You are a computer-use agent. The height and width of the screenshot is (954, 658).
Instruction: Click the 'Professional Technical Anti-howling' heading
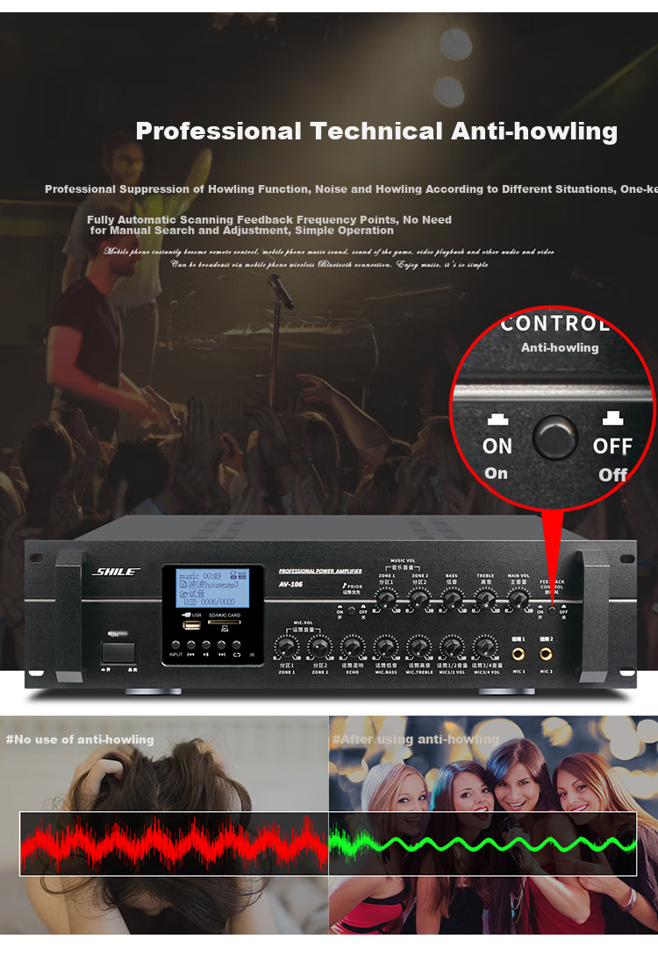click(x=376, y=132)
